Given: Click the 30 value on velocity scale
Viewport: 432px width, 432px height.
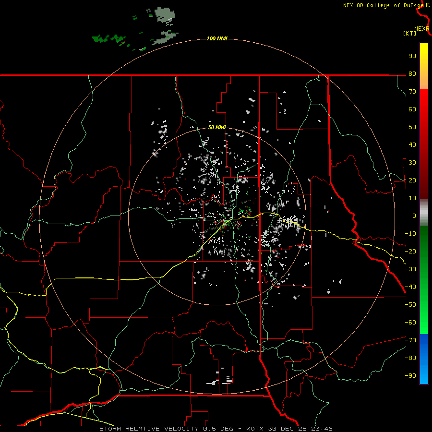Looking at the screenshot, I should pos(412,163).
